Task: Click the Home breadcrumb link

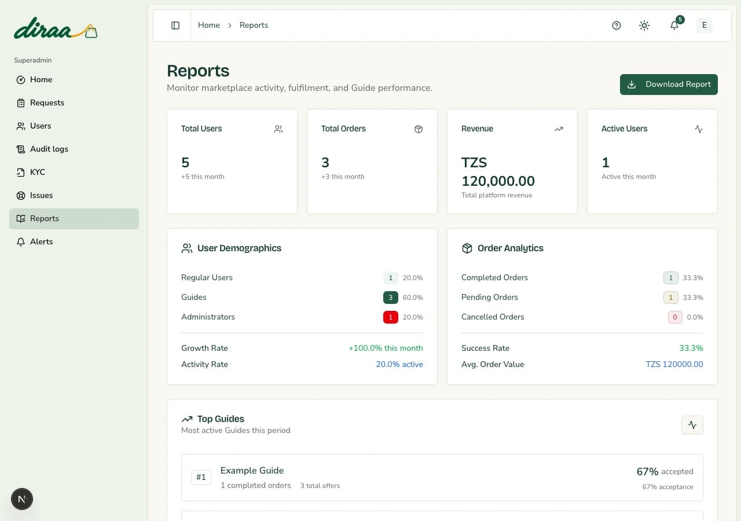Action: coord(209,25)
